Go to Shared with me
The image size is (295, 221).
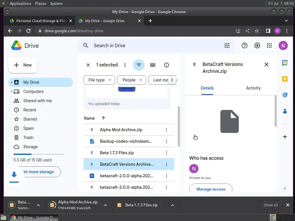37,101
